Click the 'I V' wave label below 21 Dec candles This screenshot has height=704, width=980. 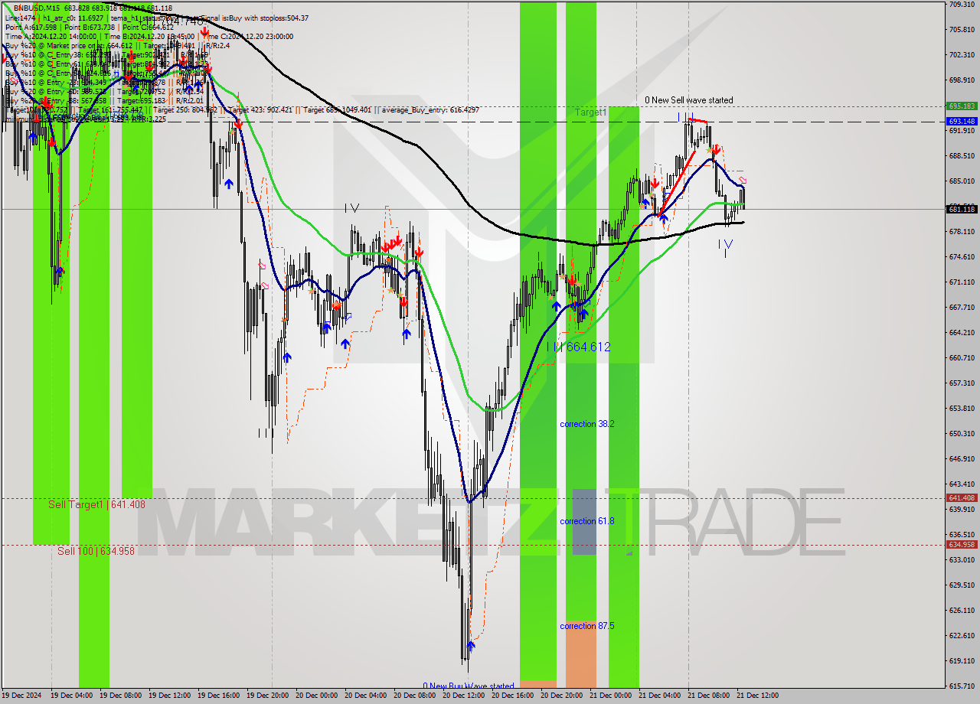pyautogui.click(x=725, y=244)
